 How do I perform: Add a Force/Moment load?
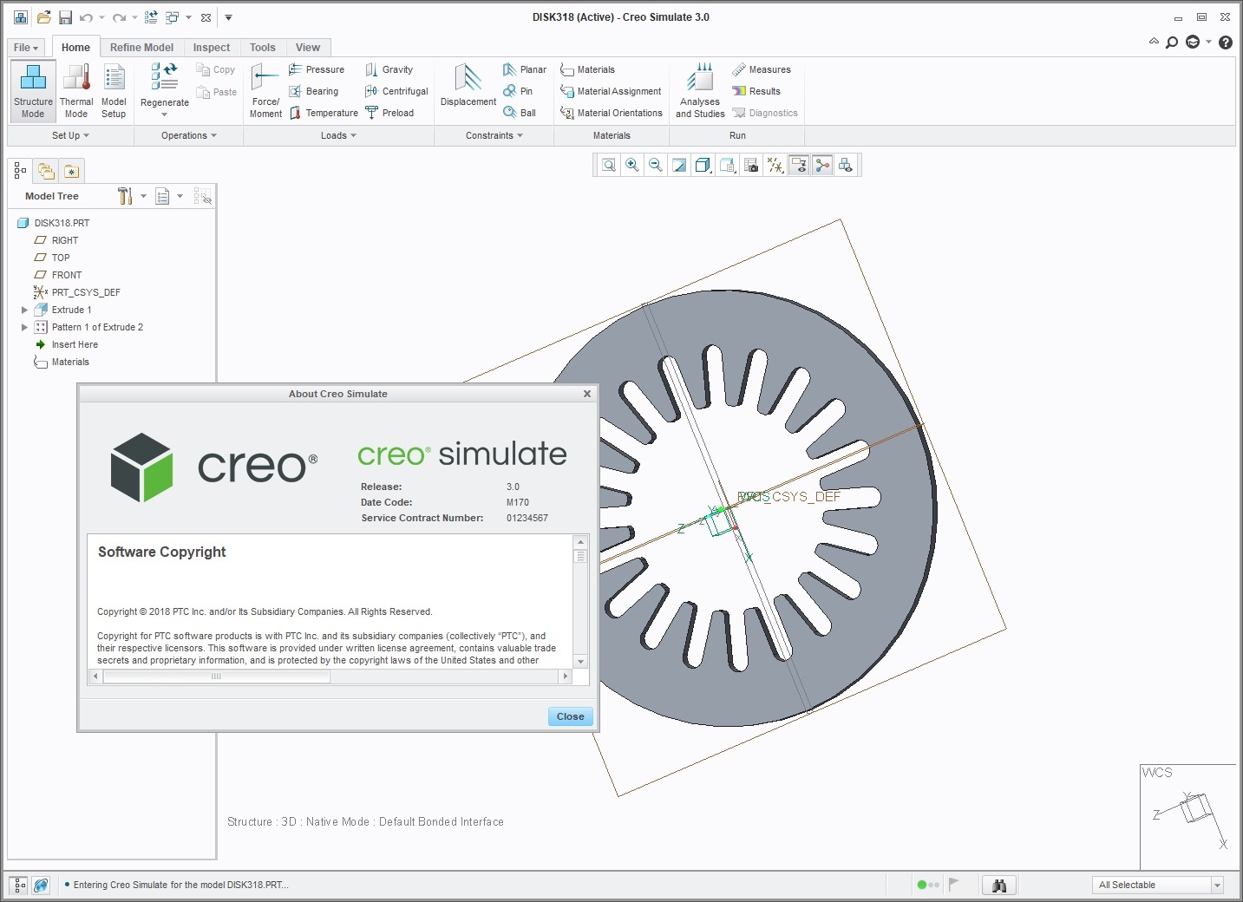click(265, 91)
